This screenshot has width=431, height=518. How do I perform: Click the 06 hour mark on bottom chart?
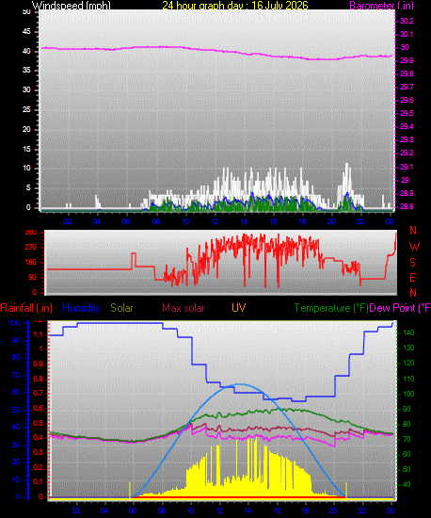pos(133,510)
